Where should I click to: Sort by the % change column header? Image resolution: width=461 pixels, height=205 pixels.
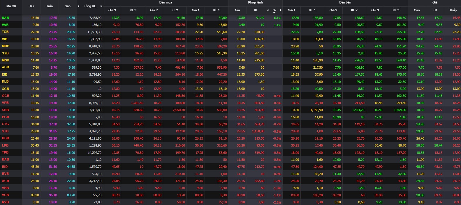[x=274, y=10]
